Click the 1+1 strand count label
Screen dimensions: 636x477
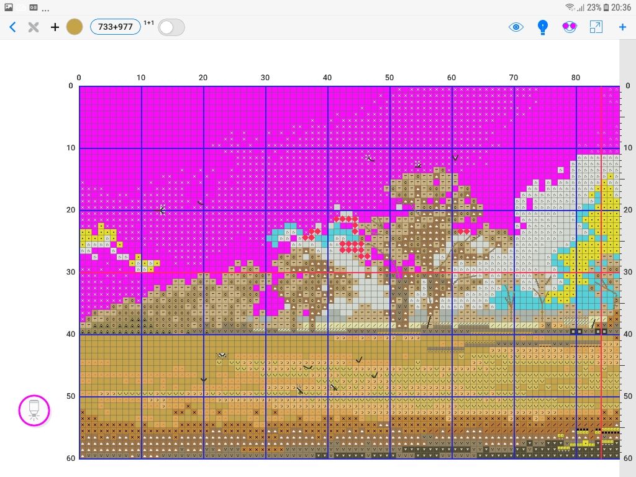click(x=149, y=23)
